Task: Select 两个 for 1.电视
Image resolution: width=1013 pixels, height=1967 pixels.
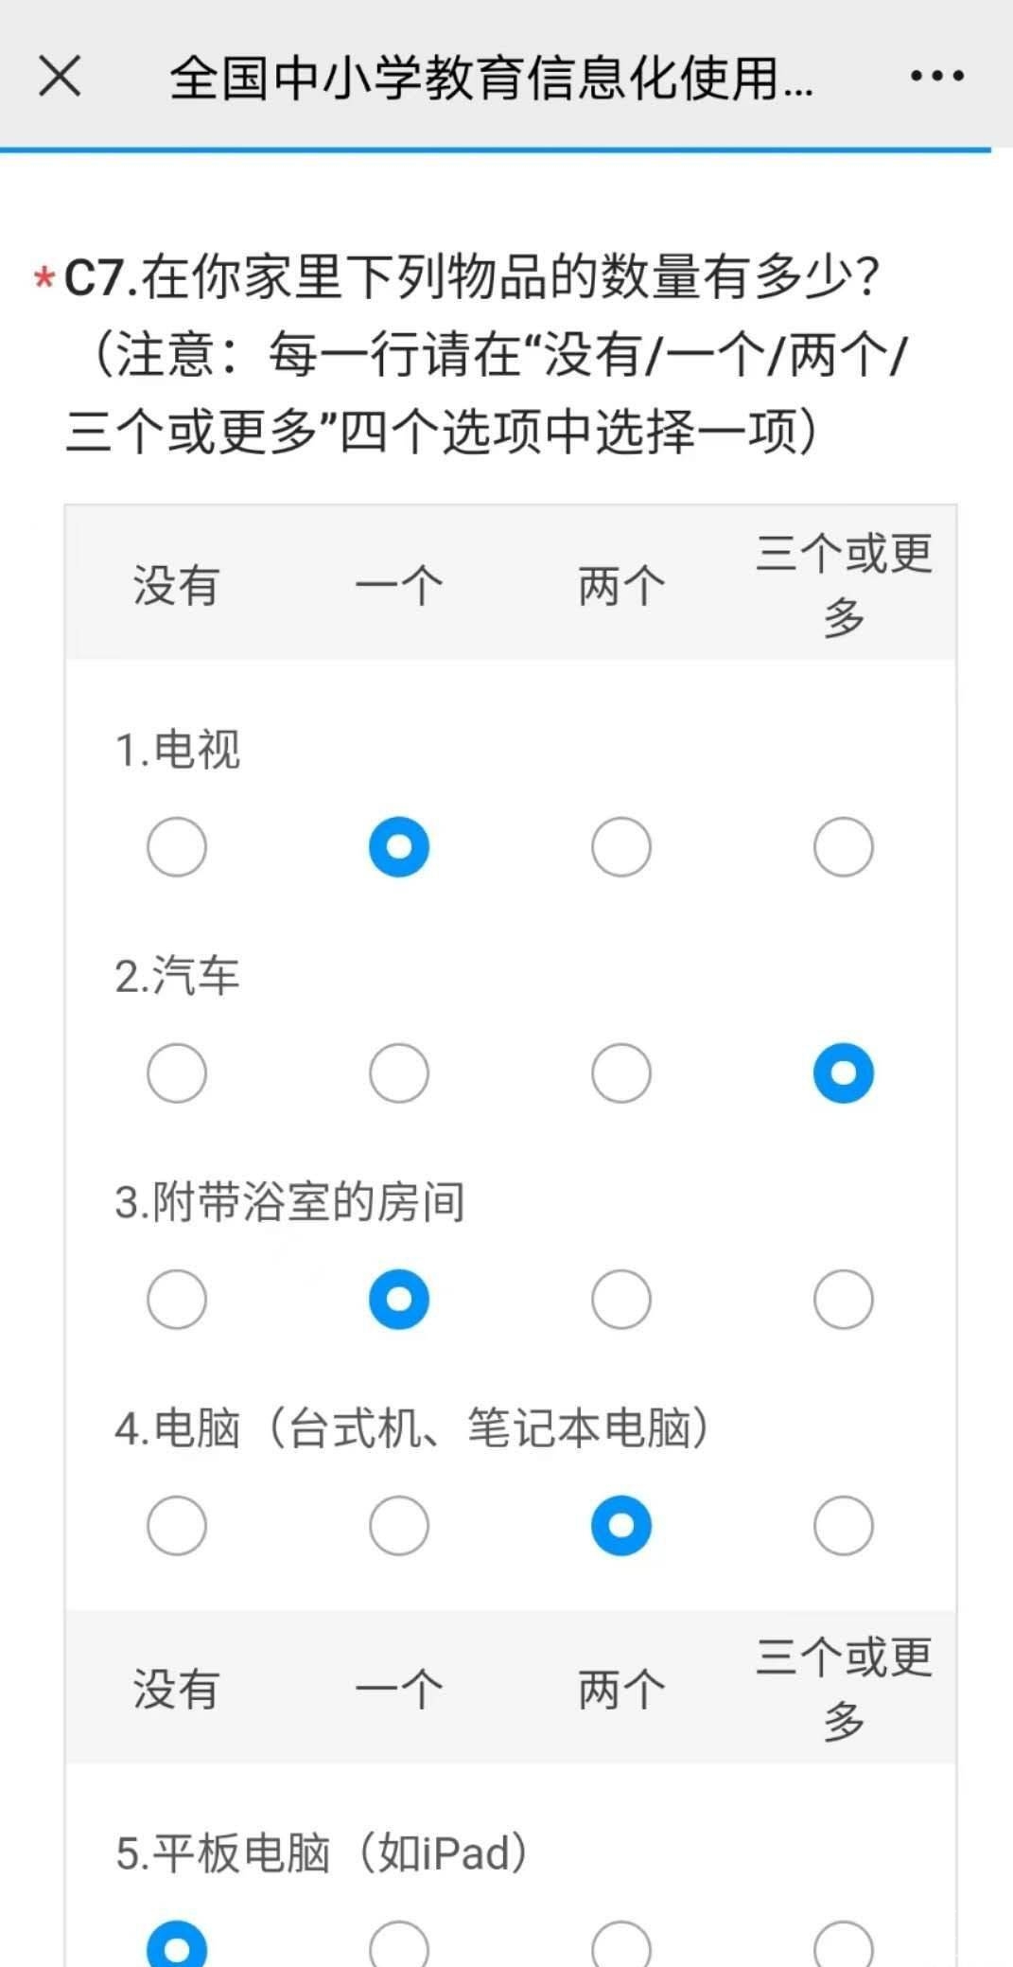Action: [620, 846]
